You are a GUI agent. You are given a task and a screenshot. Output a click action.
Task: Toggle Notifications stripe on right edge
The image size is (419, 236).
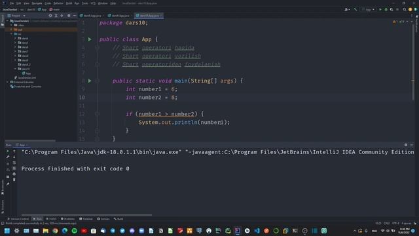(x=416, y=24)
